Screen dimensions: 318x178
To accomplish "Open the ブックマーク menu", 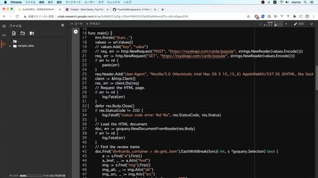I will (73, 2).
